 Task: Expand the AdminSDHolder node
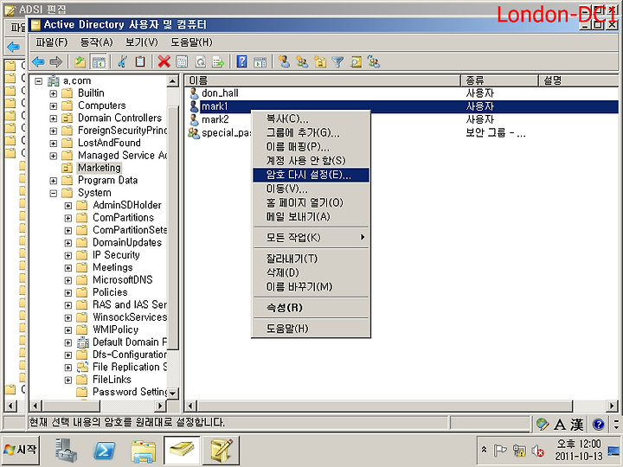(68, 206)
